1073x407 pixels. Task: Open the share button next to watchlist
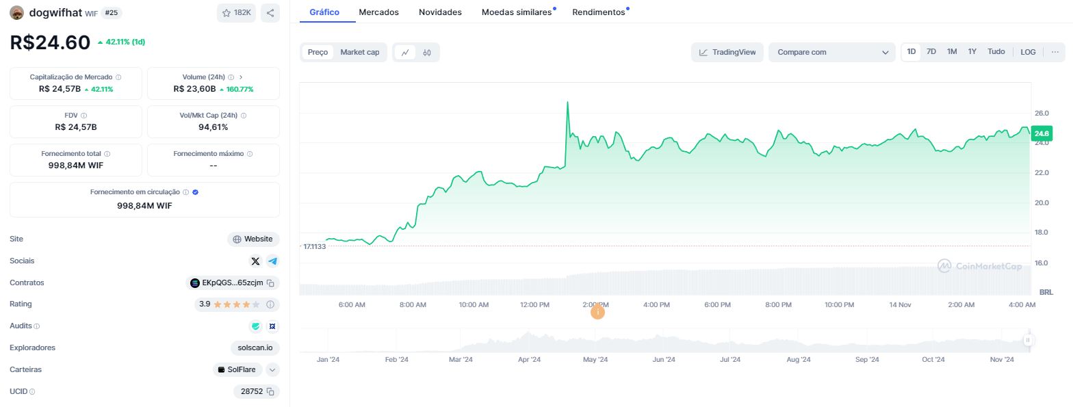(270, 13)
